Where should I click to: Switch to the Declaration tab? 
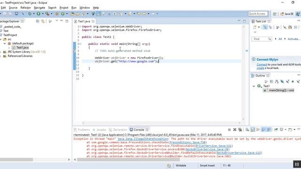tap(118, 130)
